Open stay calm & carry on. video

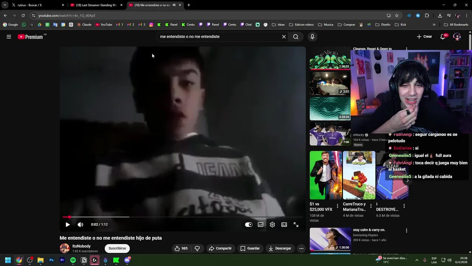[330, 239]
